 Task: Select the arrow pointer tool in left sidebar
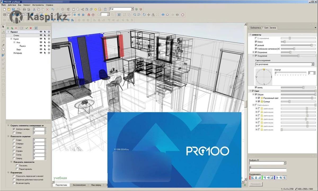[3, 27]
